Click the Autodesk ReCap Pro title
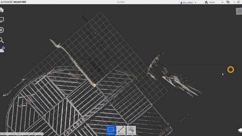Image resolution: width=242 pixels, height=136 pixels. click(x=13, y=2)
